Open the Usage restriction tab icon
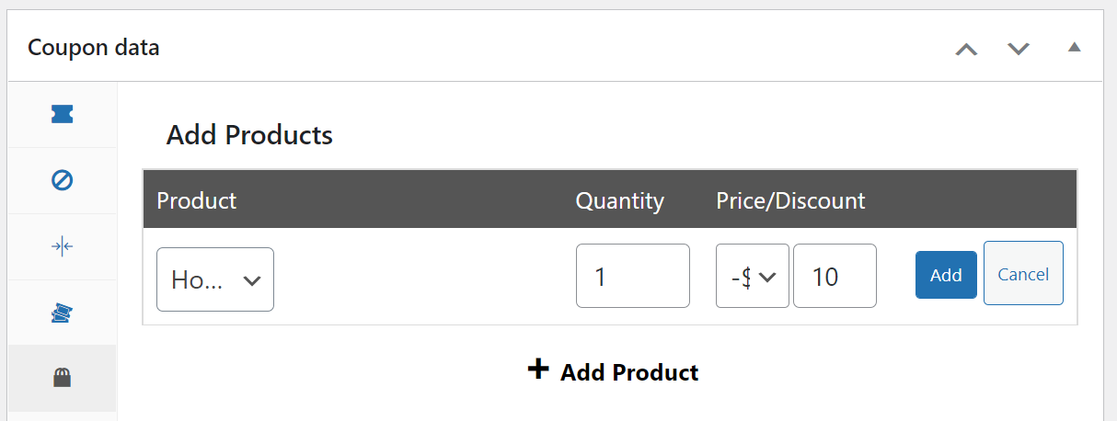The height and width of the screenshot is (421, 1117). click(63, 180)
